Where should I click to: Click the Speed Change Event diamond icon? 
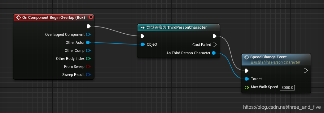point(247,57)
